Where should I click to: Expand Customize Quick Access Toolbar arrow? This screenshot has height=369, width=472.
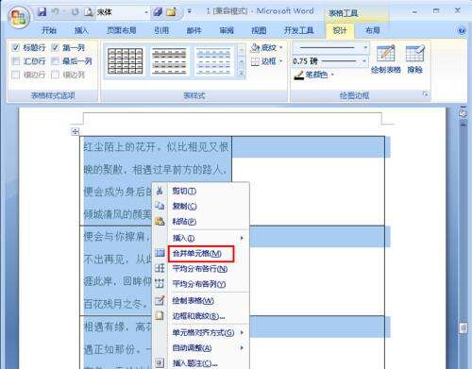pos(190,12)
